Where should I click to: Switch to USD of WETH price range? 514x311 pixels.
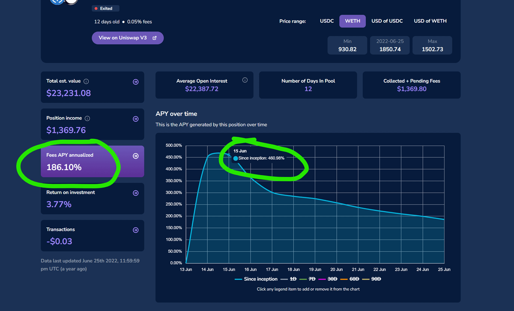click(430, 21)
